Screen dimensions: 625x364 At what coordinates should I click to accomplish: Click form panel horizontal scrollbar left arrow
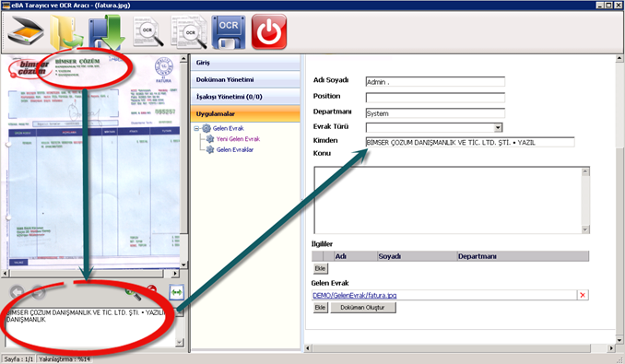click(308, 348)
